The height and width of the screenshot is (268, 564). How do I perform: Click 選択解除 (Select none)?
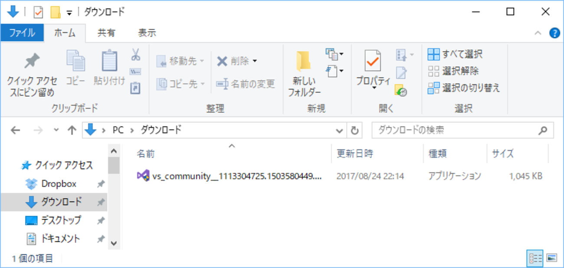[453, 71]
